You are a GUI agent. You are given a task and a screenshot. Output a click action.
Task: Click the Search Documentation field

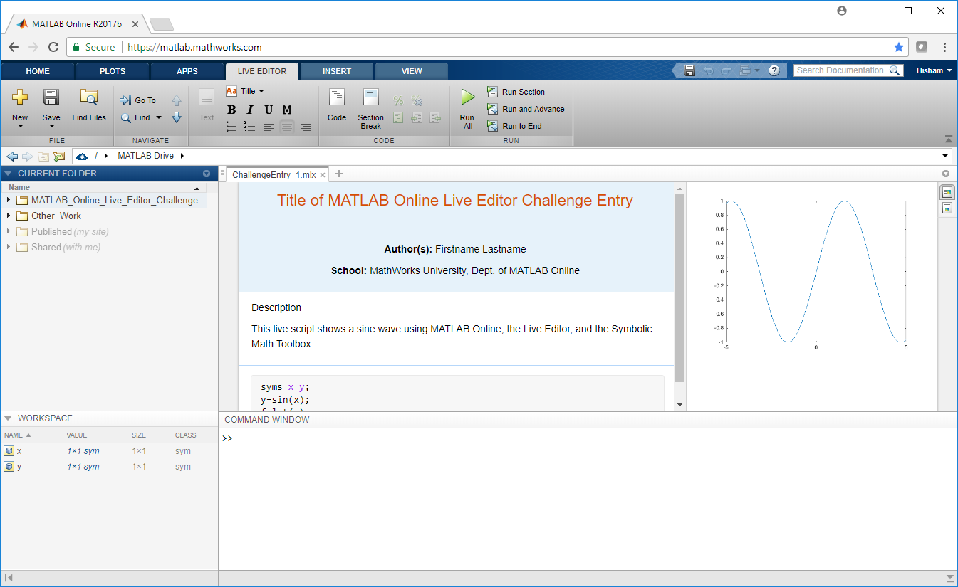point(840,70)
